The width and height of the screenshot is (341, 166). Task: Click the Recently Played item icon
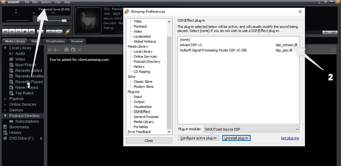click(11, 82)
